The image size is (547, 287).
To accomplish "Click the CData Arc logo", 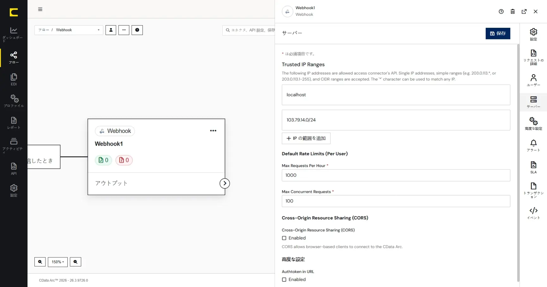I will pos(14,12).
